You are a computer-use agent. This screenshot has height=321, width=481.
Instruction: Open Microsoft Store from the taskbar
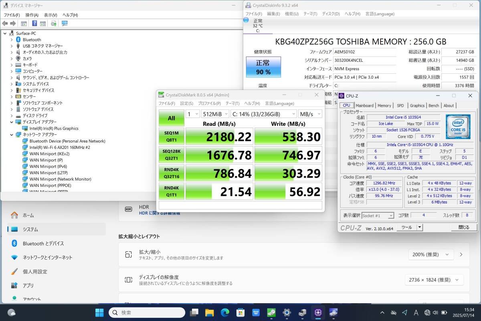point(240,312)
